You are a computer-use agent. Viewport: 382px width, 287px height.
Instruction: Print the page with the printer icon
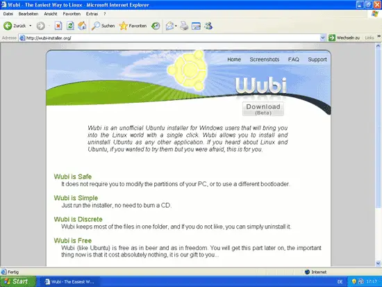tap(184, 26)
